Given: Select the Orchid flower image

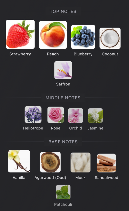Looking at the screenshot, I should [76, 115].
